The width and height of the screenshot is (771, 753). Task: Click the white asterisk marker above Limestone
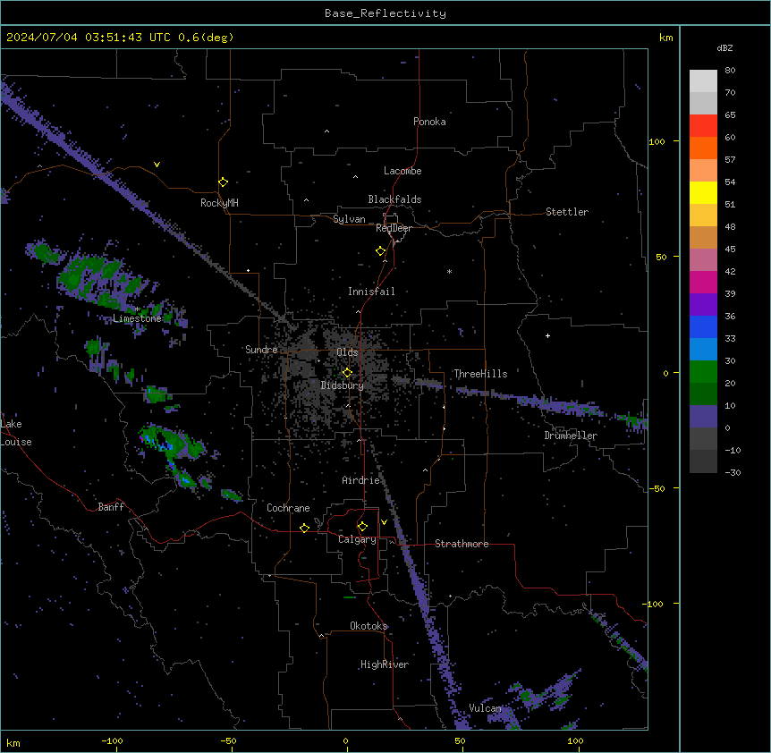coord(138,309)
